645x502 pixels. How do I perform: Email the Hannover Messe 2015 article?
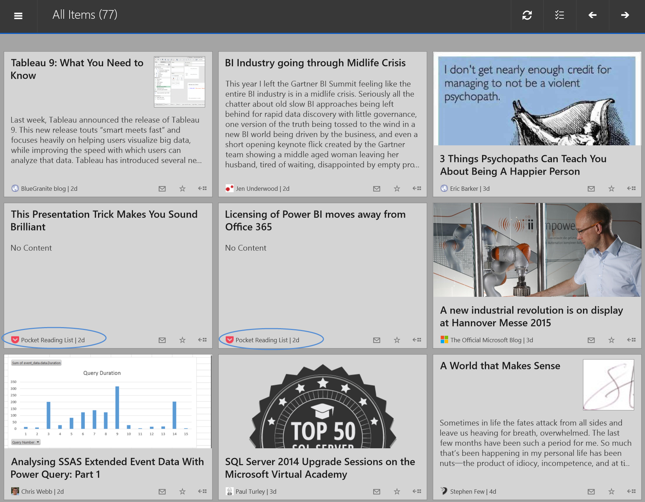click(591, 340)
